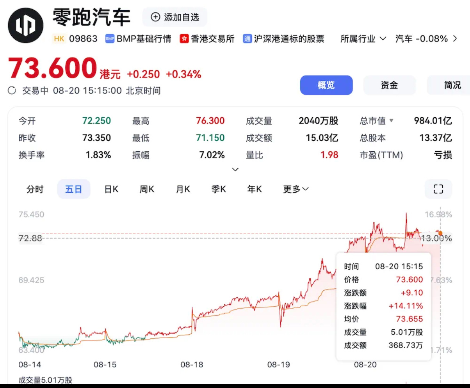
Task: Open 沪深港通标的股票 tag
Action: 289,39
